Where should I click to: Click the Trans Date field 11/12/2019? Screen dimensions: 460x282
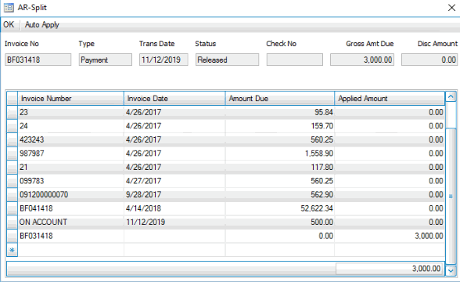click(x=164, y=60)
